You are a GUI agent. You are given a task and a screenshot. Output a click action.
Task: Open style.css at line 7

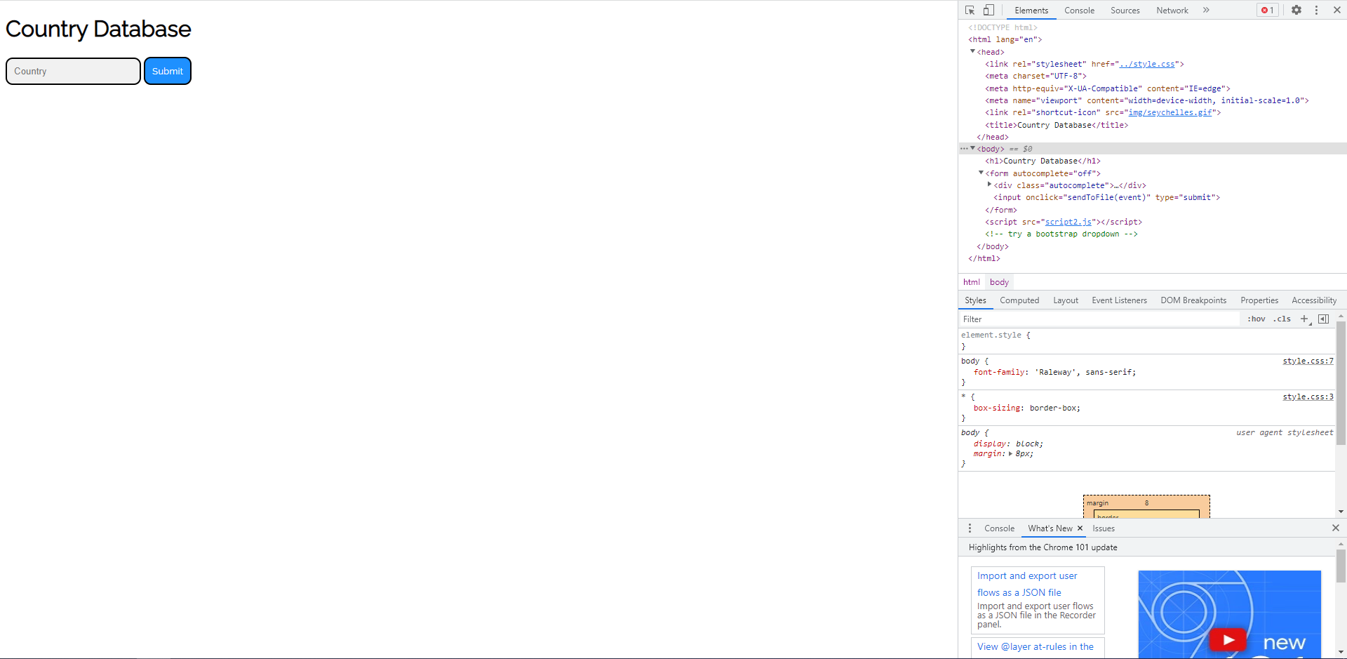click(1307, 361)
